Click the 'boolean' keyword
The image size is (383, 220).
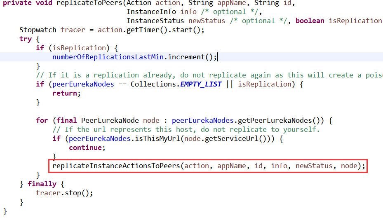point(310,21)
